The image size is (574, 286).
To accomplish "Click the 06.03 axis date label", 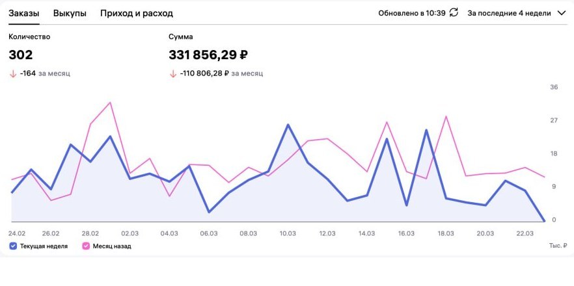I will [x=209, y=233].
